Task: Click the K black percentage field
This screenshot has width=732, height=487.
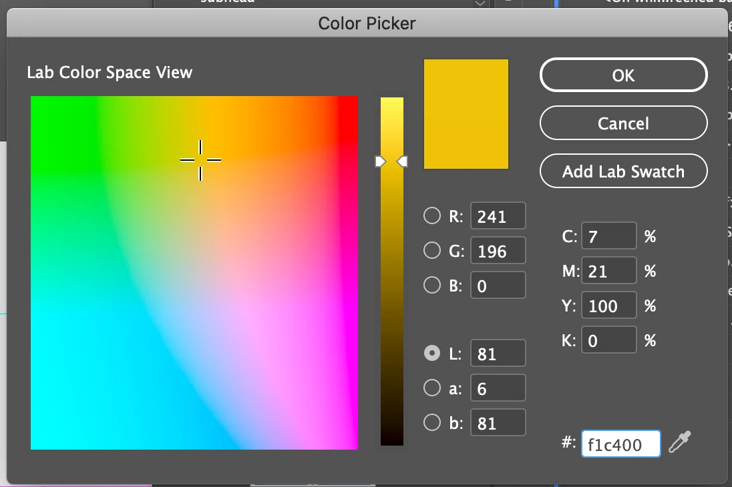Action: click(x=608, y=340)
